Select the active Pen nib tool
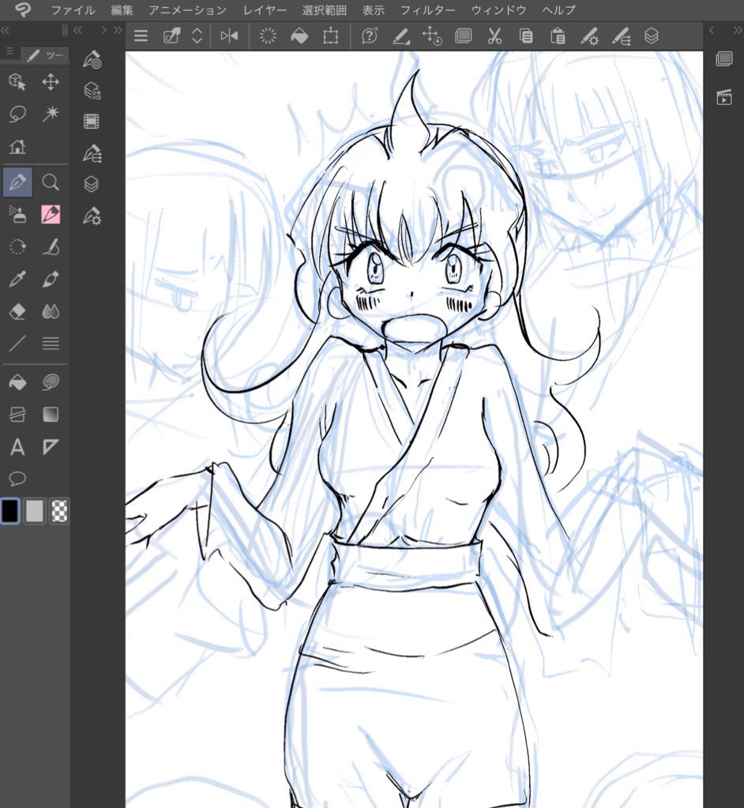744x808 pixels. point(17,182)
